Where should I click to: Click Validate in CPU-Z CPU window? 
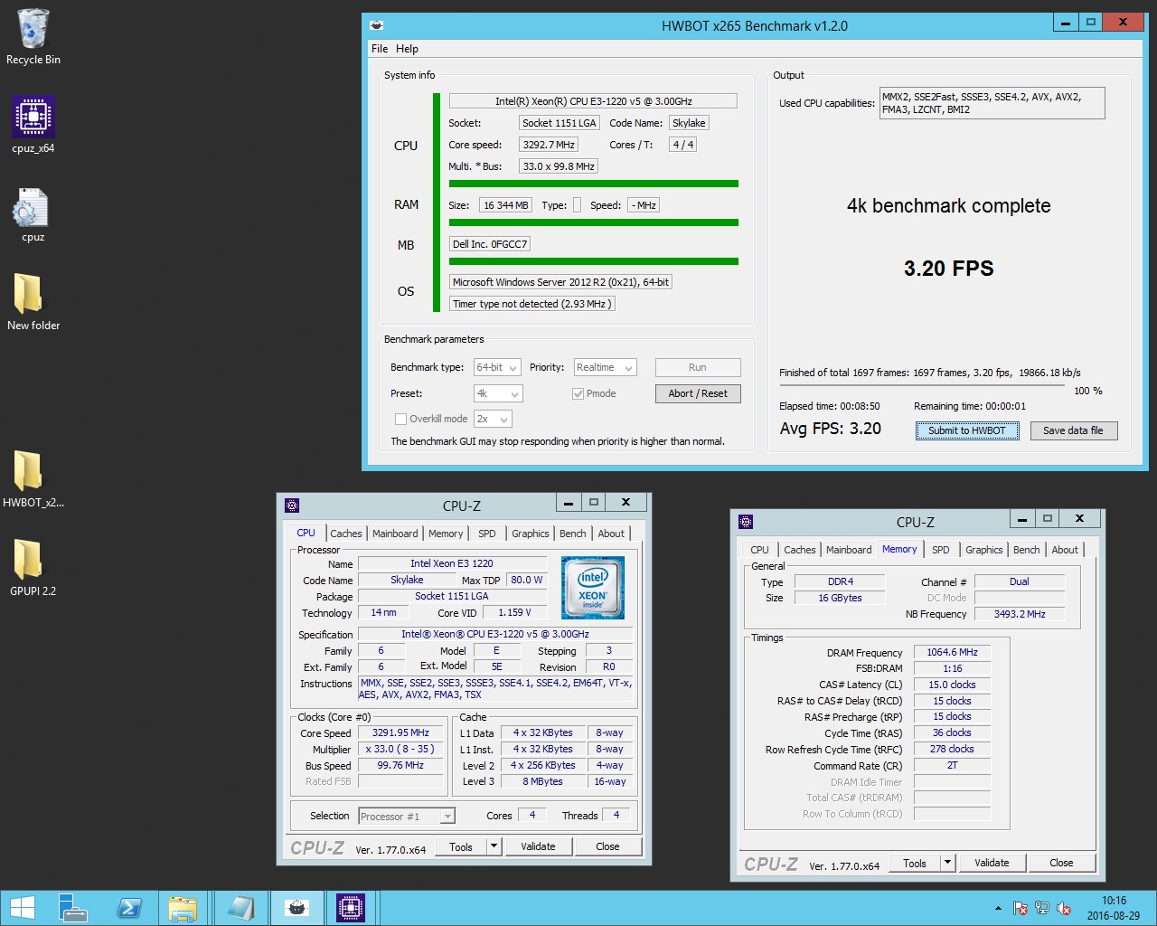[538, 846]
